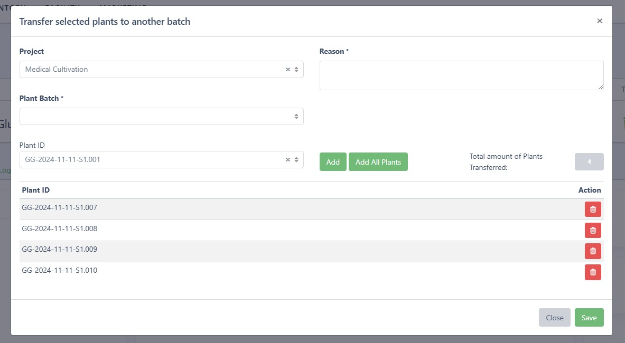Remove plant GG-2024-11-11-S1.008 using trash icon
Image resolution: width=625 pixels, height=343 pixels.
pyautogui.click(x=593, y=231)
